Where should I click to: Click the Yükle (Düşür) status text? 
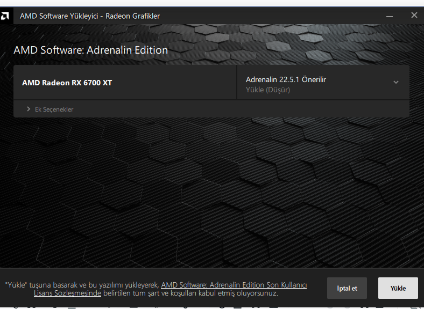pyautogui.click(x=268, y=90)
